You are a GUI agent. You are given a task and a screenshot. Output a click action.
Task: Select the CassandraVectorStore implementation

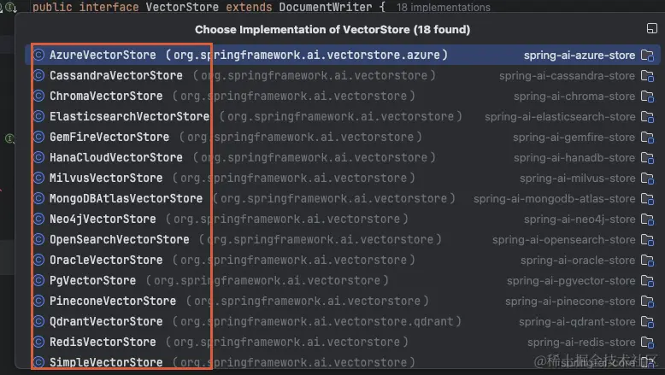(343, 75)
